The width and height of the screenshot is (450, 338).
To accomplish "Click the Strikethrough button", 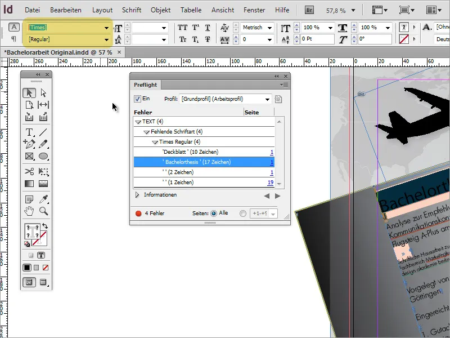I will click(208, 39).
